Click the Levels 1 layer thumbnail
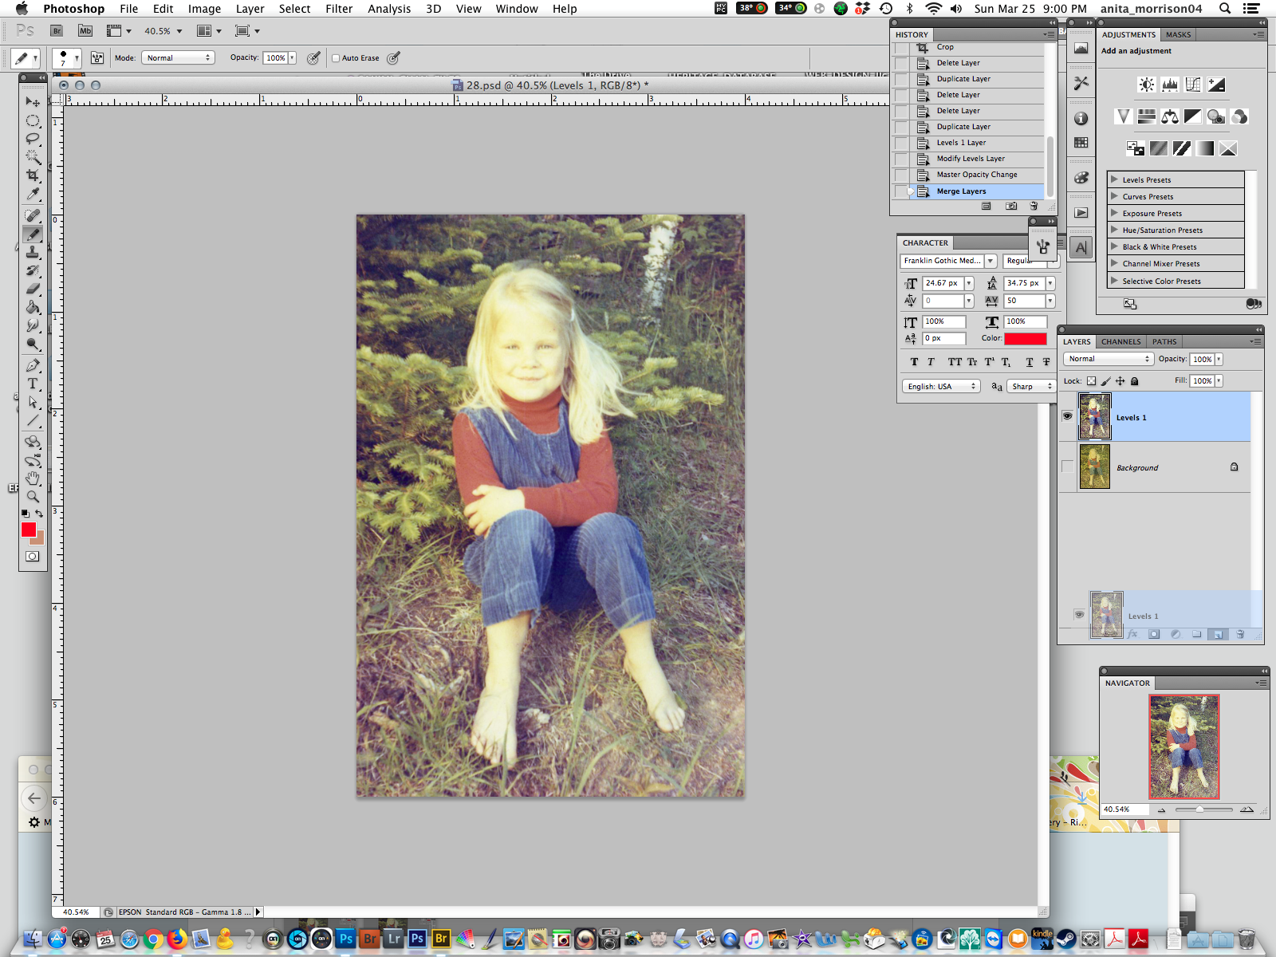Screen dimensions: 1276x957 point(1094,416)
